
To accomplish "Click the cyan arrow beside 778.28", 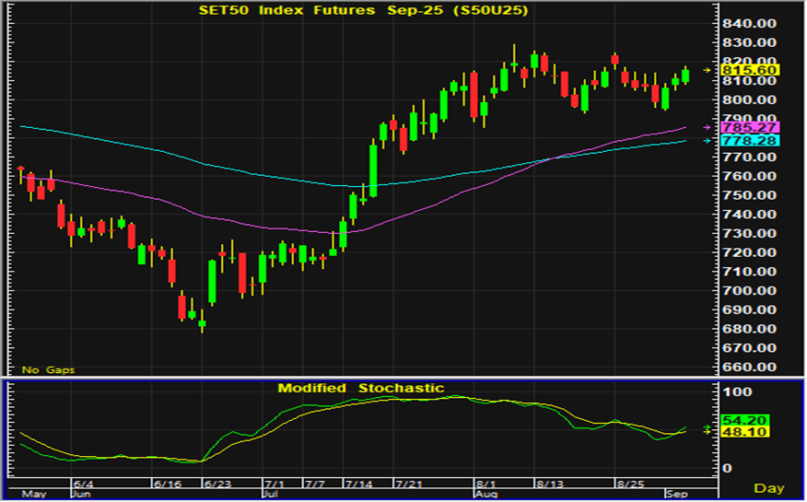I will (x=708, y=140).
